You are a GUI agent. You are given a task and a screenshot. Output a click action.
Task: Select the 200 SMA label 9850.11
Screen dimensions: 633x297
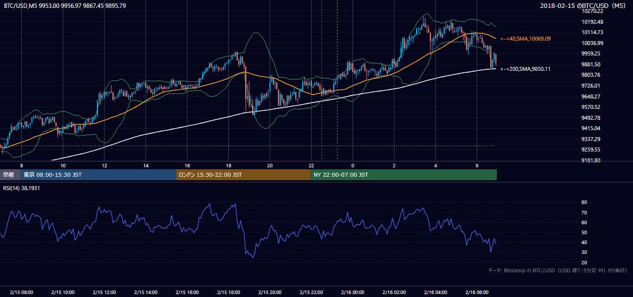526,69
